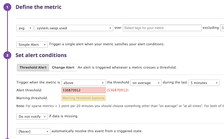Switch to the Threshold Alert tab

coord(33,68)
